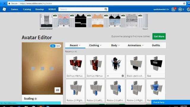Click the secure padlock icon
The height and width of the screenshot is (107, 190).
tap(9, 3)
